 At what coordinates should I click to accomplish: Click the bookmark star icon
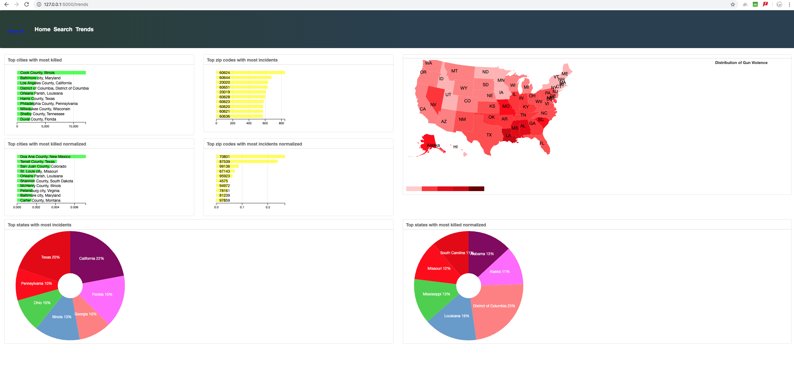[x=732, y=4]
